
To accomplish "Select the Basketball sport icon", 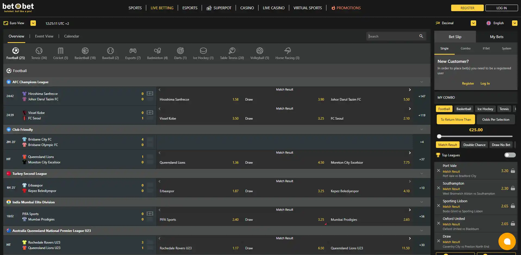I will (x=85, y=51).
